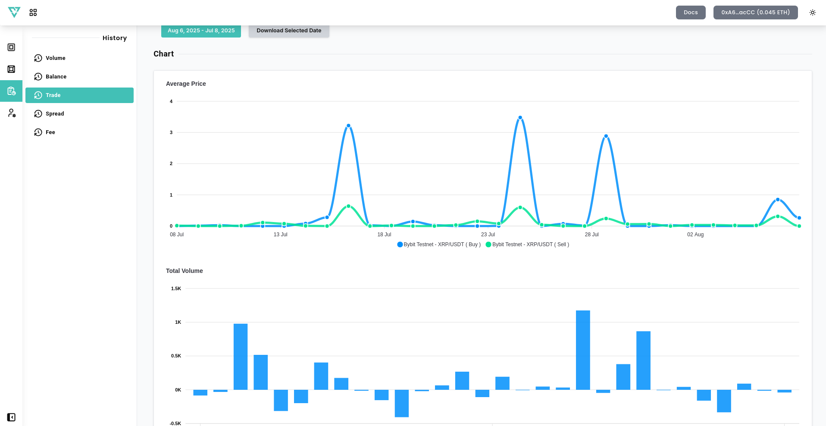Select the active history clipboard sidebar icon
Screen dimensions: 826x426
pos(11,91)
